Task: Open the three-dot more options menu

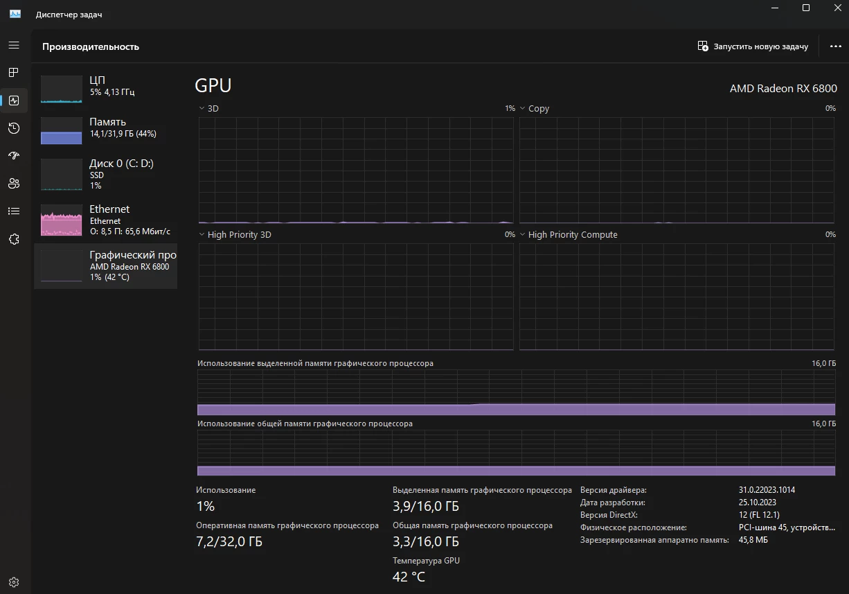Action: pos(835,46)
